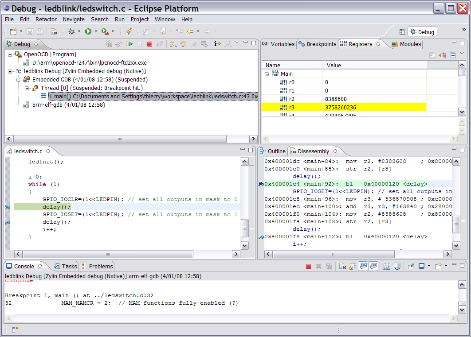Image resolution: width=471 pixels, height=337 pixels.
Task: Open the Run menu
Action: click(120, 19)
